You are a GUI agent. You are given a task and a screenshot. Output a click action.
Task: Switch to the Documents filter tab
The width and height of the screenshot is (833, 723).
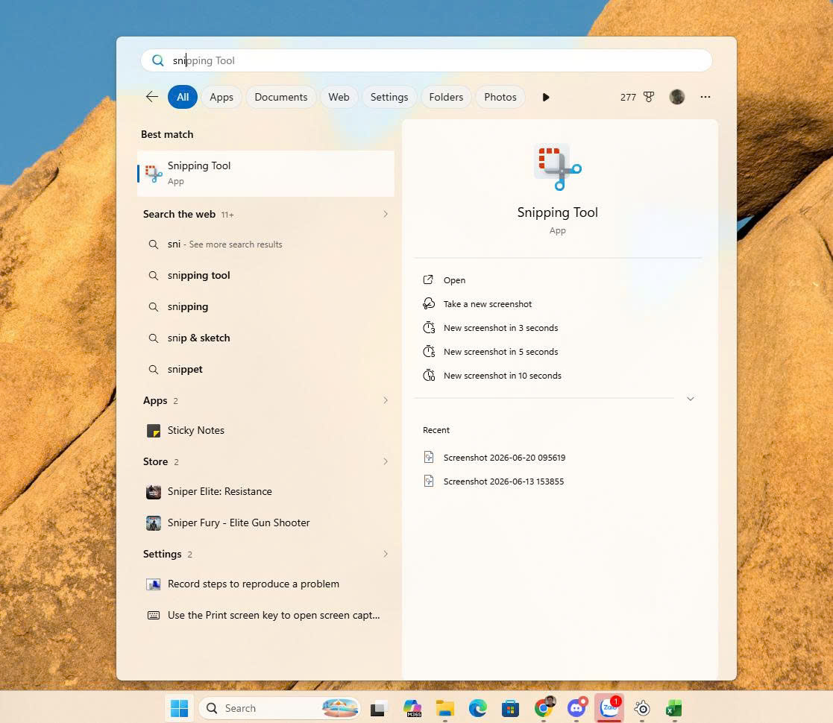[x=281, y=97]
